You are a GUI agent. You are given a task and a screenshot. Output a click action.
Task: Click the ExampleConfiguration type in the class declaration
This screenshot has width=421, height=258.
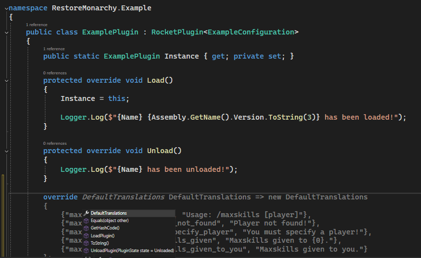251,32
